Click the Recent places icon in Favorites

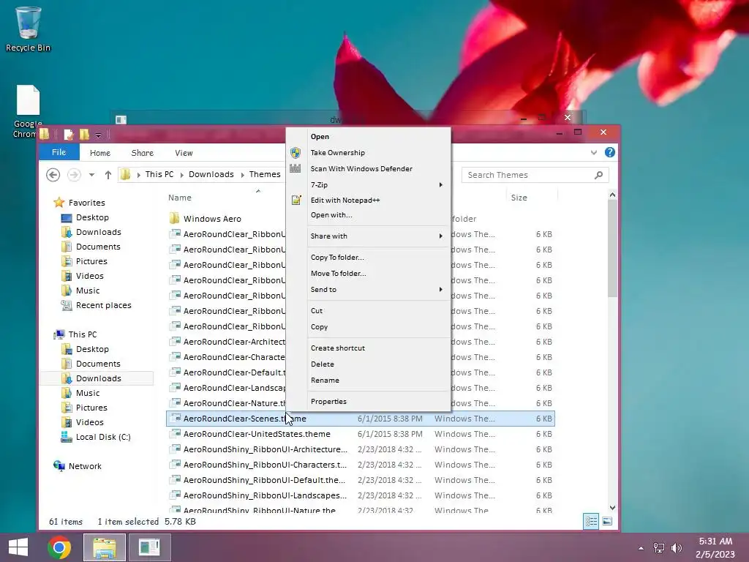point(67,305)
